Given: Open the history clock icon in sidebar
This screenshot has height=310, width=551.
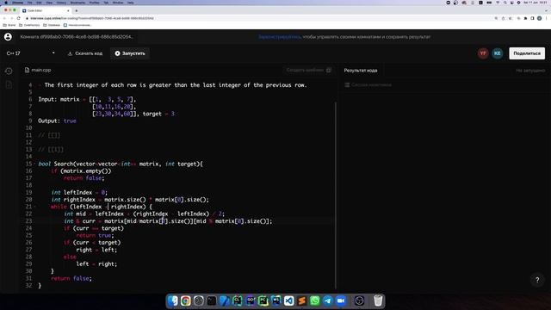Looking at the screenshot, I should tap(9, 71).
